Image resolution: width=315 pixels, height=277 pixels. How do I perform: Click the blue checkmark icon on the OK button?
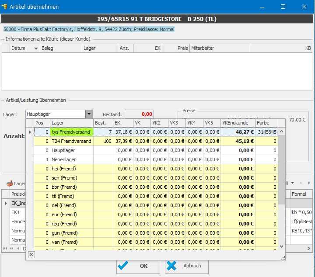point(124,266)
